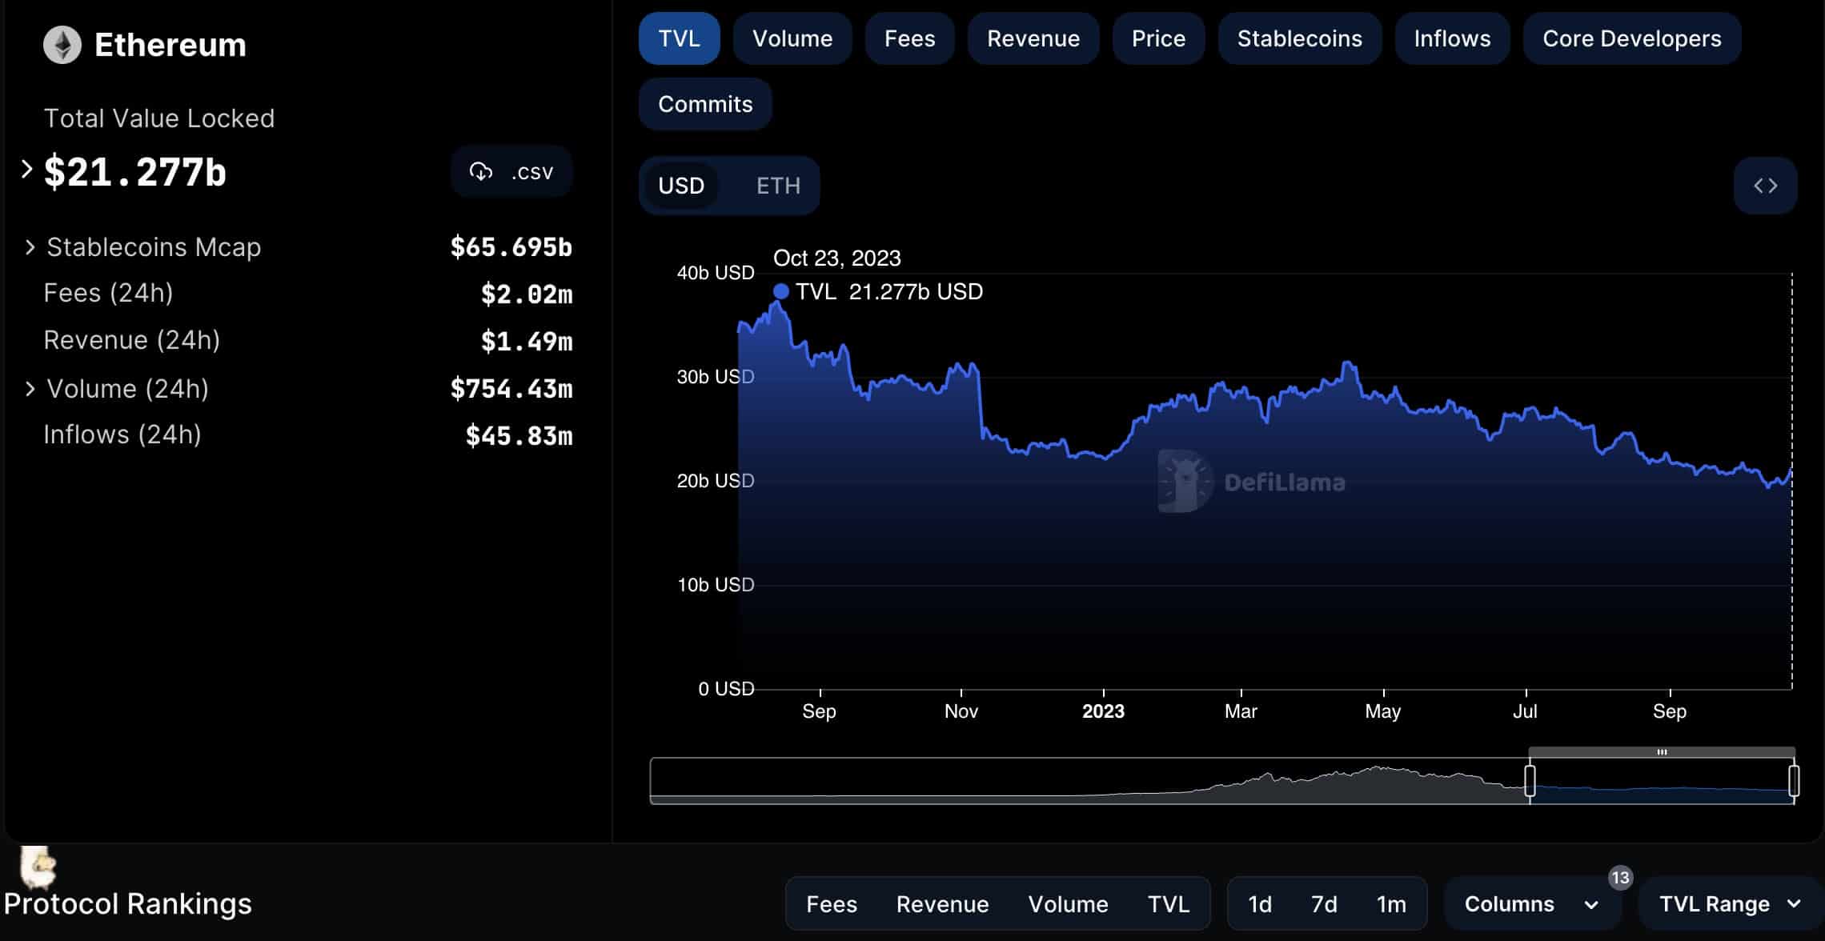Open the Columns dropdown
1825x941 pixels.
[1532, 904]
